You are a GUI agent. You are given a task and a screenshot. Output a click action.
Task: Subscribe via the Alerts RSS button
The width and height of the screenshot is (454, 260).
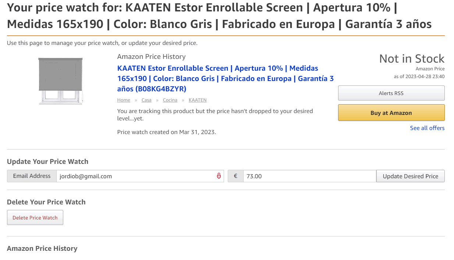pos(391,93)
